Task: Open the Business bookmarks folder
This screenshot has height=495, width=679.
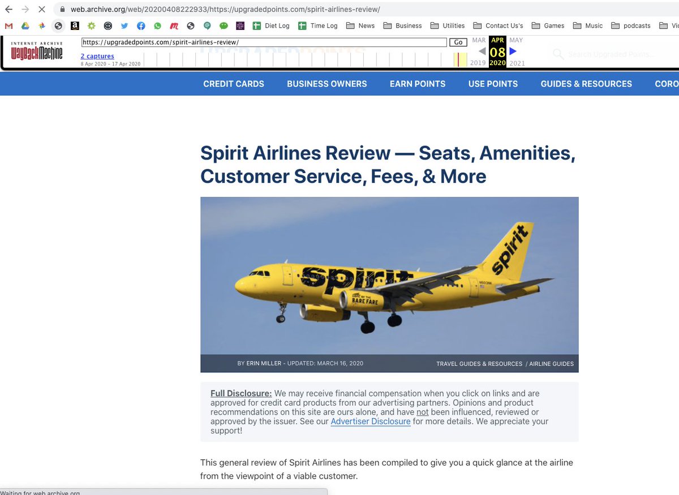Action: coord(403,25)
